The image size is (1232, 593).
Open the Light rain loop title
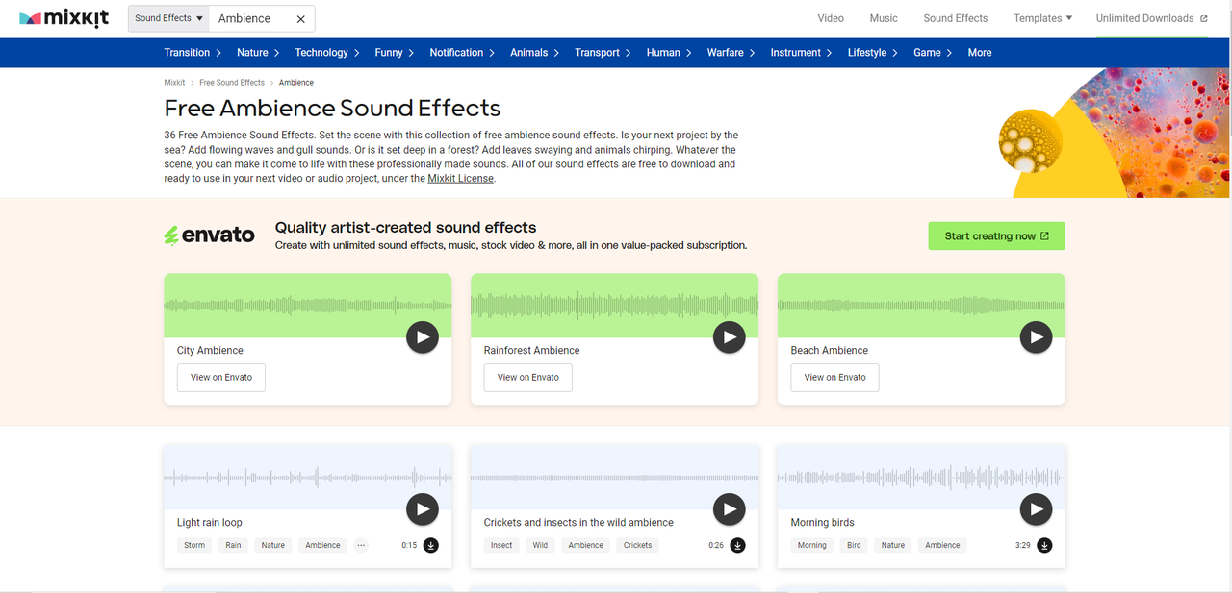point(210,523)
